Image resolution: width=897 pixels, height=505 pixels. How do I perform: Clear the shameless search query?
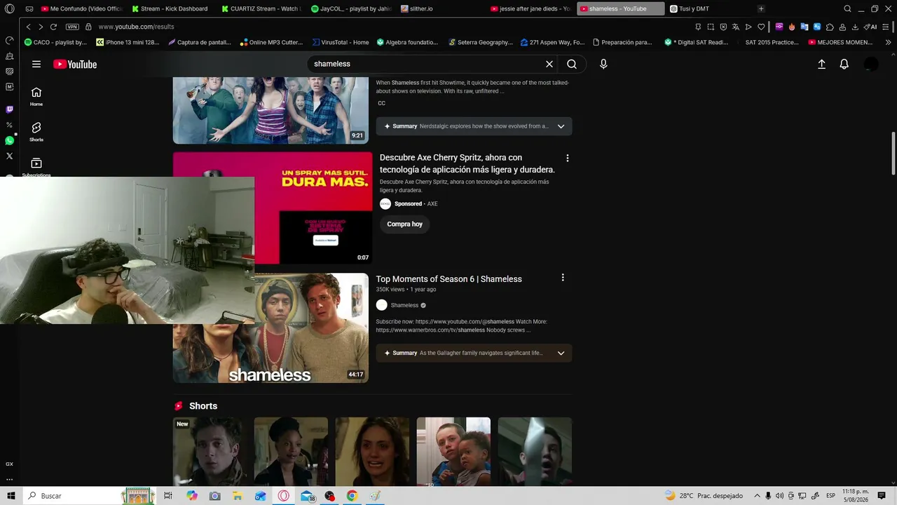(x=549, y=64)
